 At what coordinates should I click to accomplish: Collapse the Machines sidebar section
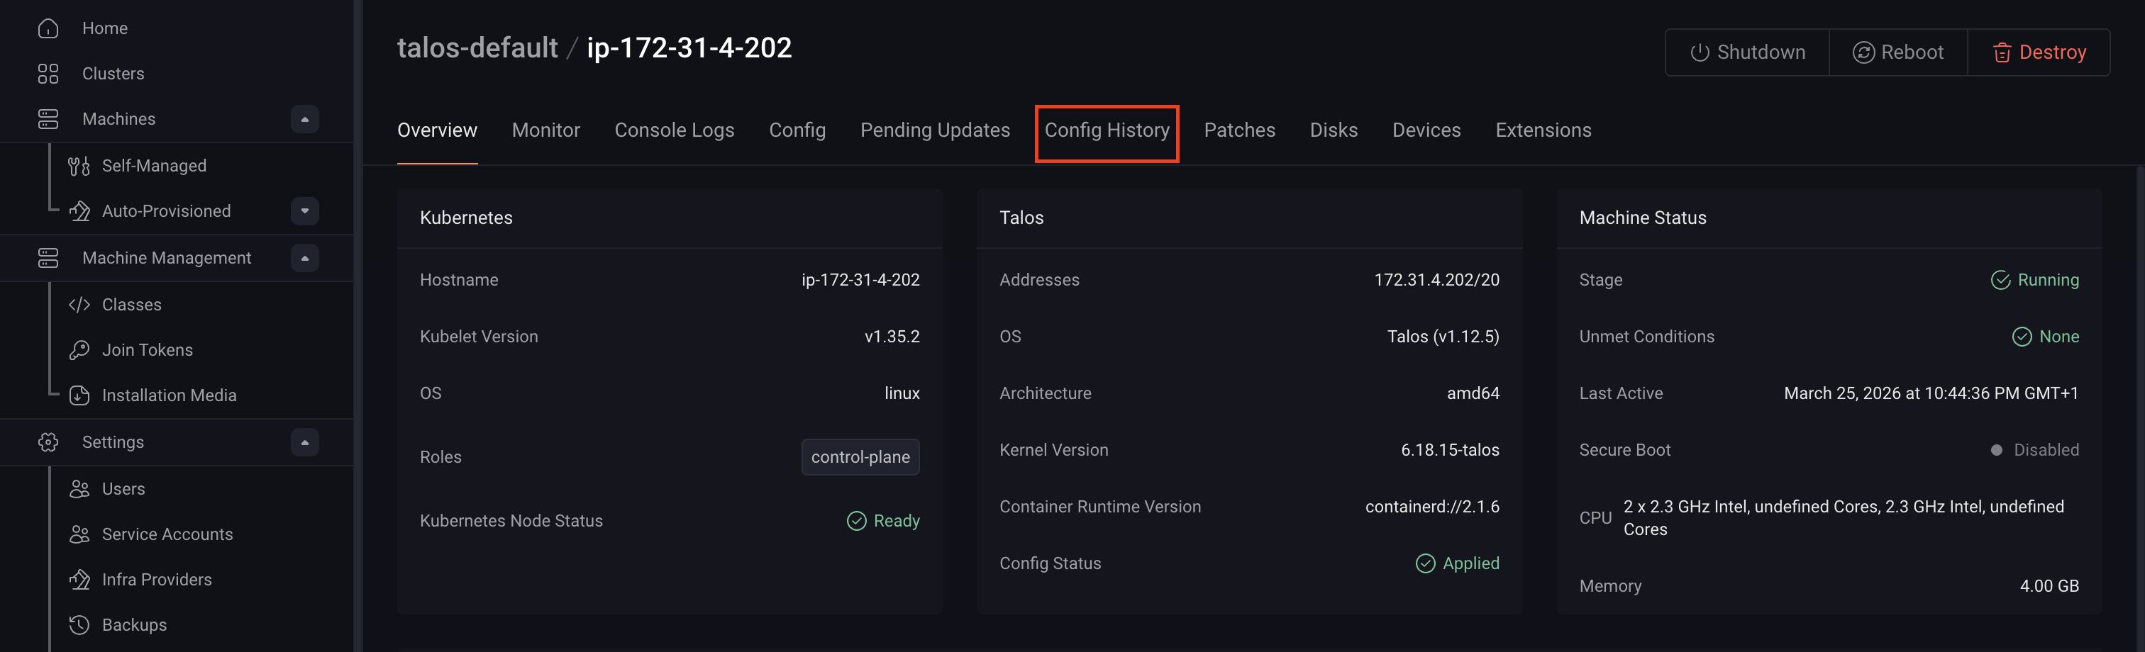coord(305,119)
